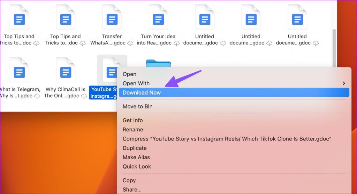Viewport: 357px width, 194px height.
Task: Select the Rename menu entry
Action: (234, 129)
